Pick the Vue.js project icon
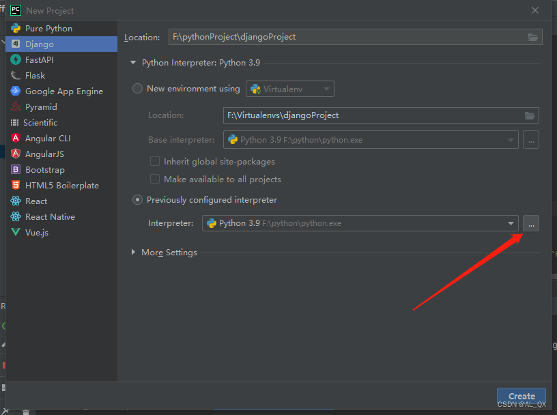The width and height of the screenshot is (557, 415). pyautogui.click(x=16, y=232)
